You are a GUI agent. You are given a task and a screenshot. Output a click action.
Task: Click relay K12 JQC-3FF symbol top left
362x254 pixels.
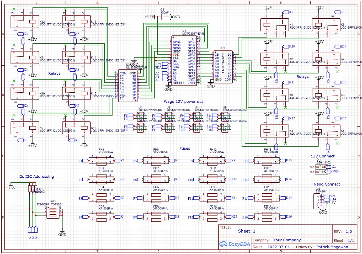tap(25, 21)
